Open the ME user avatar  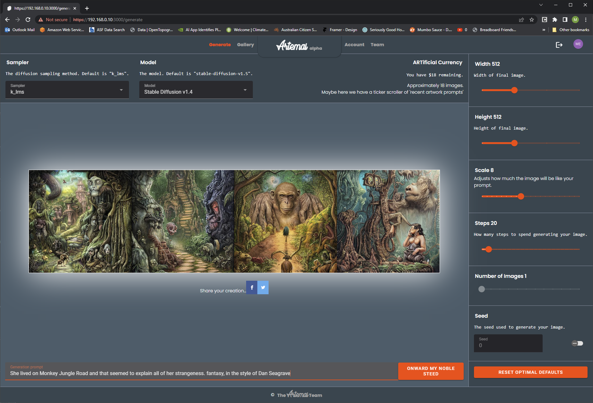[578, 44]
